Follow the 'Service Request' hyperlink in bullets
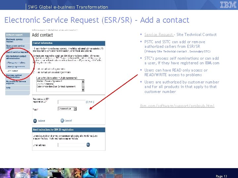This screenshot has width=238, height=178. click(159, 35)
